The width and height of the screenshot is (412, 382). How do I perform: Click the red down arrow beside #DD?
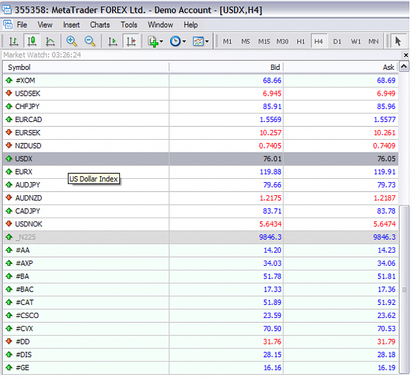point(9,341)
